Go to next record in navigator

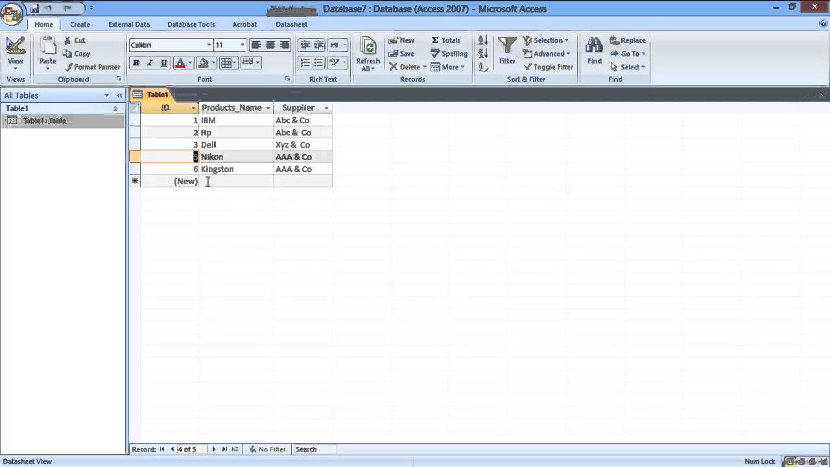(214, 449)
